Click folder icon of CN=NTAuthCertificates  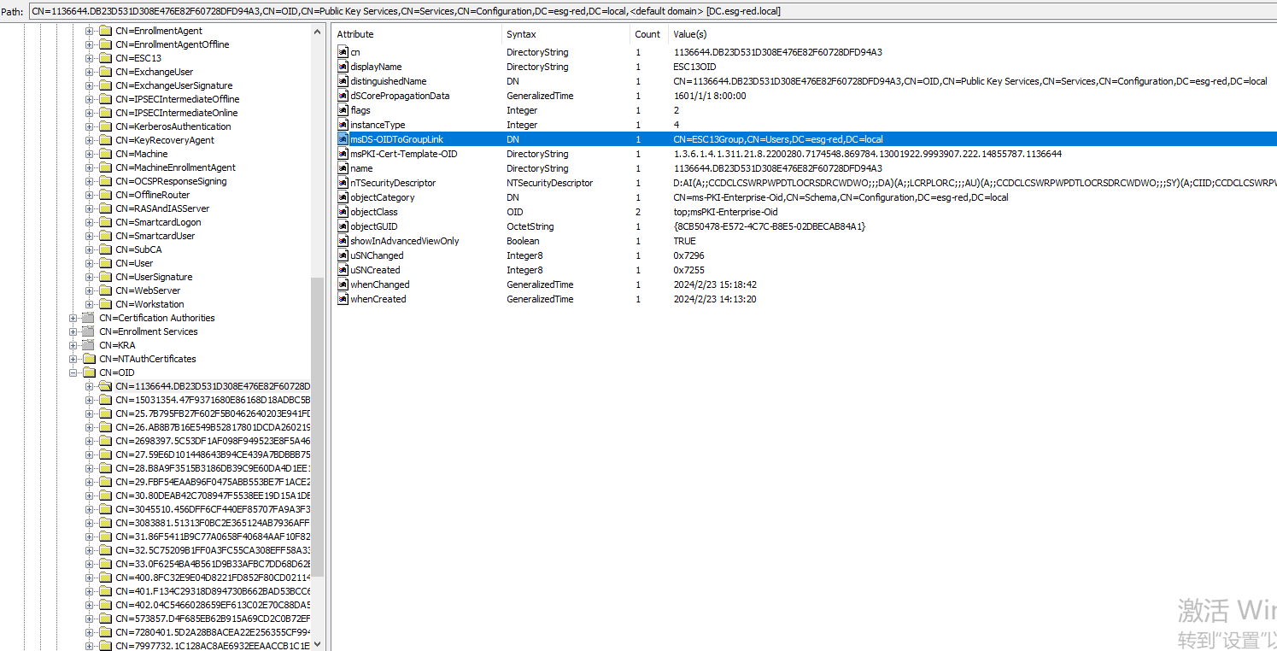pyautogui.click(x=89, y=359)
